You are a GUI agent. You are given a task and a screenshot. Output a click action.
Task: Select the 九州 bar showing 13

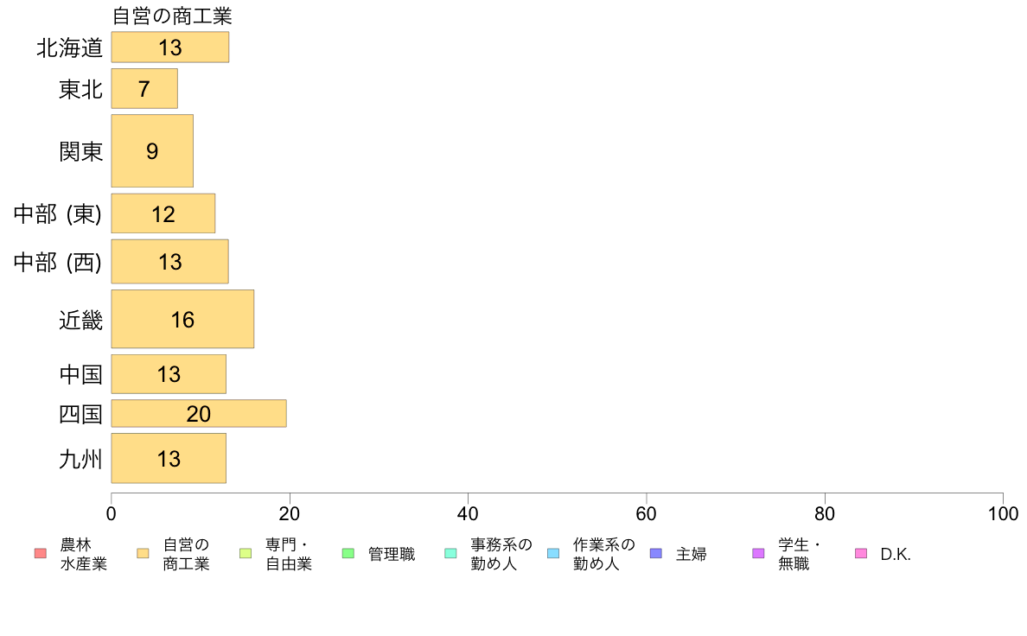point(169,459)
